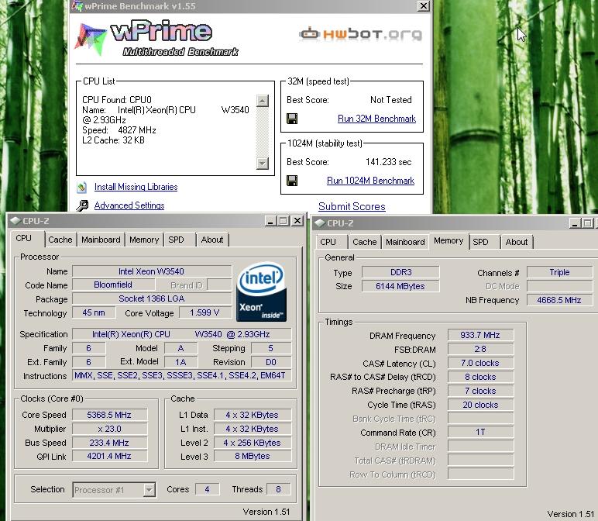Click the tRCD 8 clocks value
598x521 pixels.
coord(480,377)
